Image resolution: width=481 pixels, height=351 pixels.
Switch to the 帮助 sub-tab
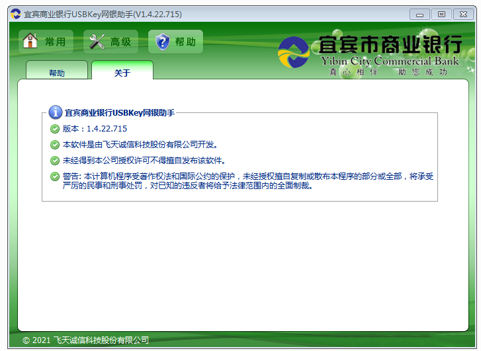(x=57, y=73)
